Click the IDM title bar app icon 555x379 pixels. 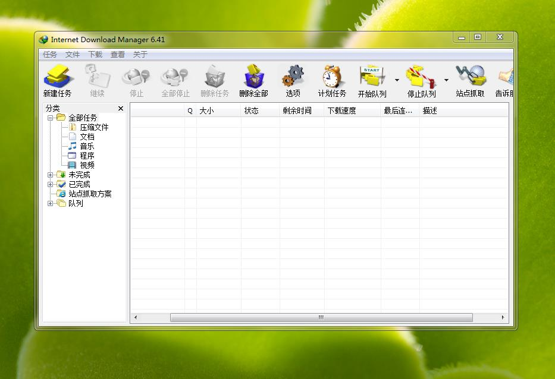coord(43,40)
